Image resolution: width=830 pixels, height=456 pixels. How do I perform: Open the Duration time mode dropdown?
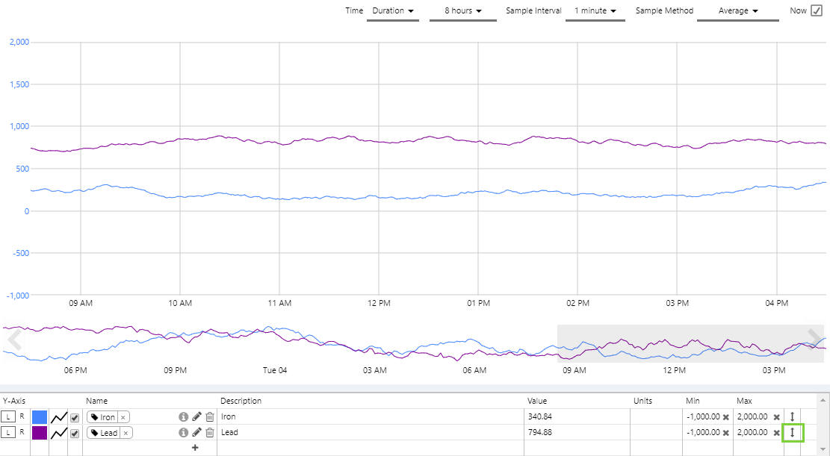(x=393, y=11)
